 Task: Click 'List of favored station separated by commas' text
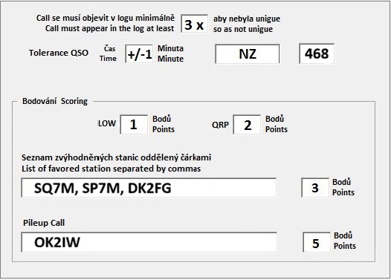pyautogui.click(x=111, y=169)
